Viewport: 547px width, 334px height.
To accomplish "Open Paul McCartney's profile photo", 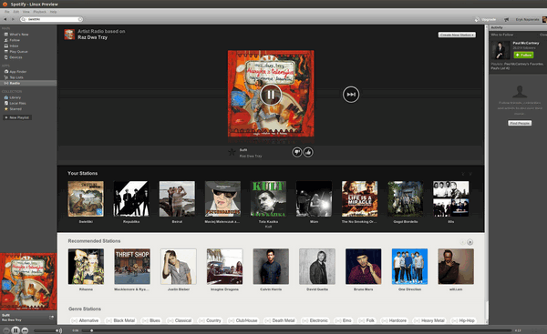I will tap(501, 50).
